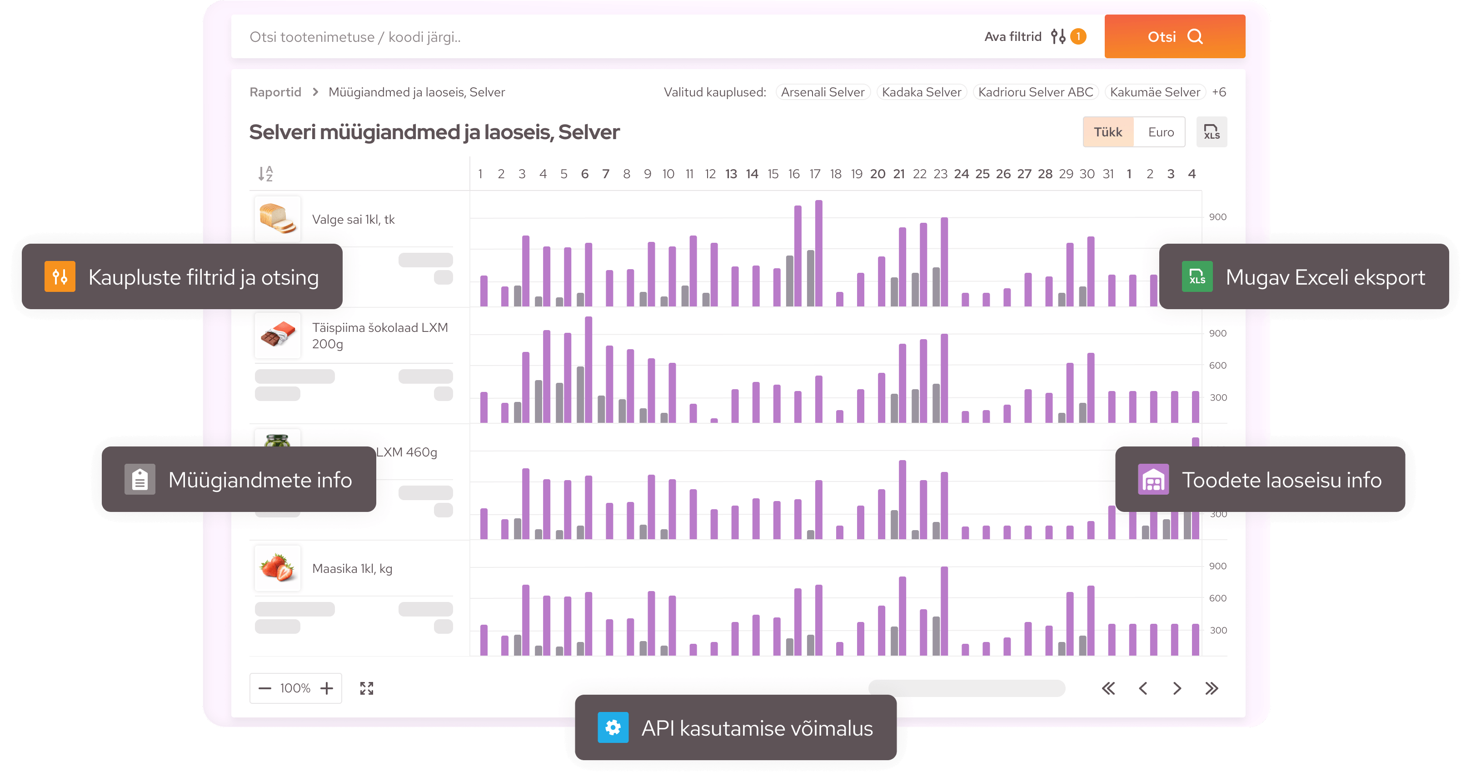Click the Valge sai 1kl, tk product name
The height and width of the screenshot is (782, 1471).
(353, 219)
